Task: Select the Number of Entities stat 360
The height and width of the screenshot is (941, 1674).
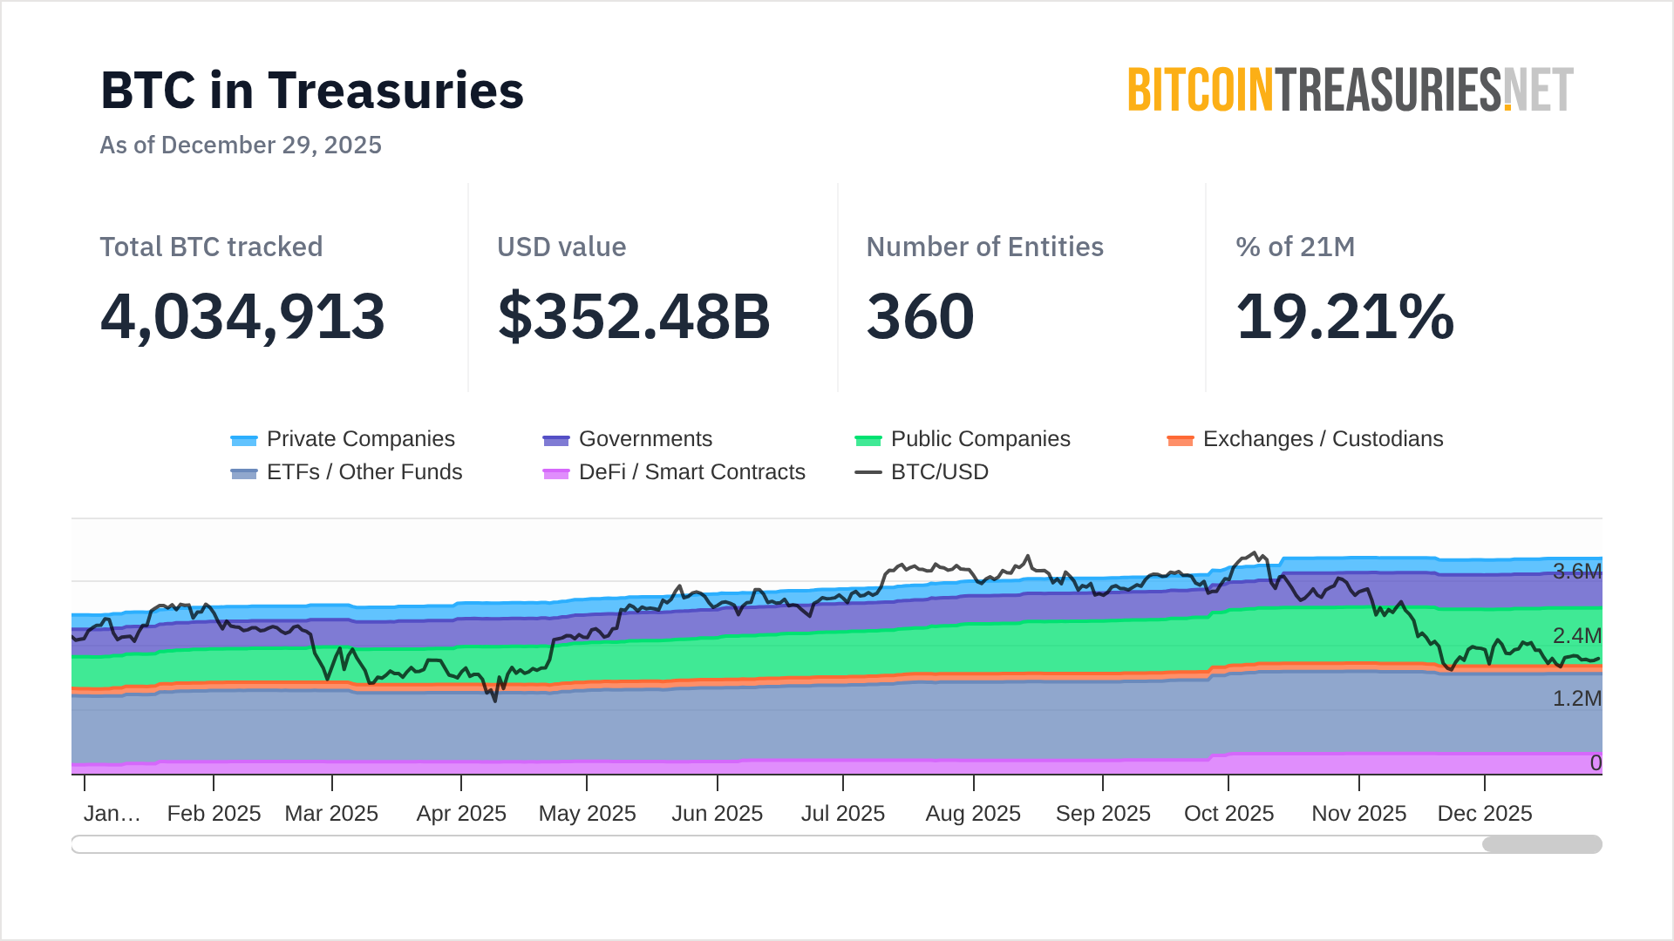Action: (x=920, y=316)
